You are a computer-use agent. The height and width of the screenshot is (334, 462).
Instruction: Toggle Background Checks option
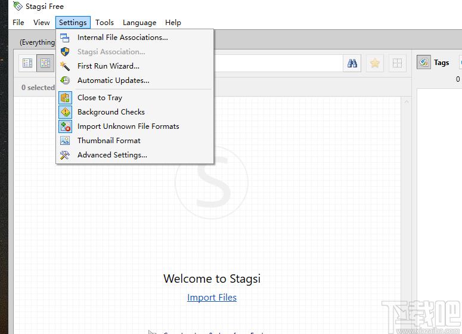135,112
